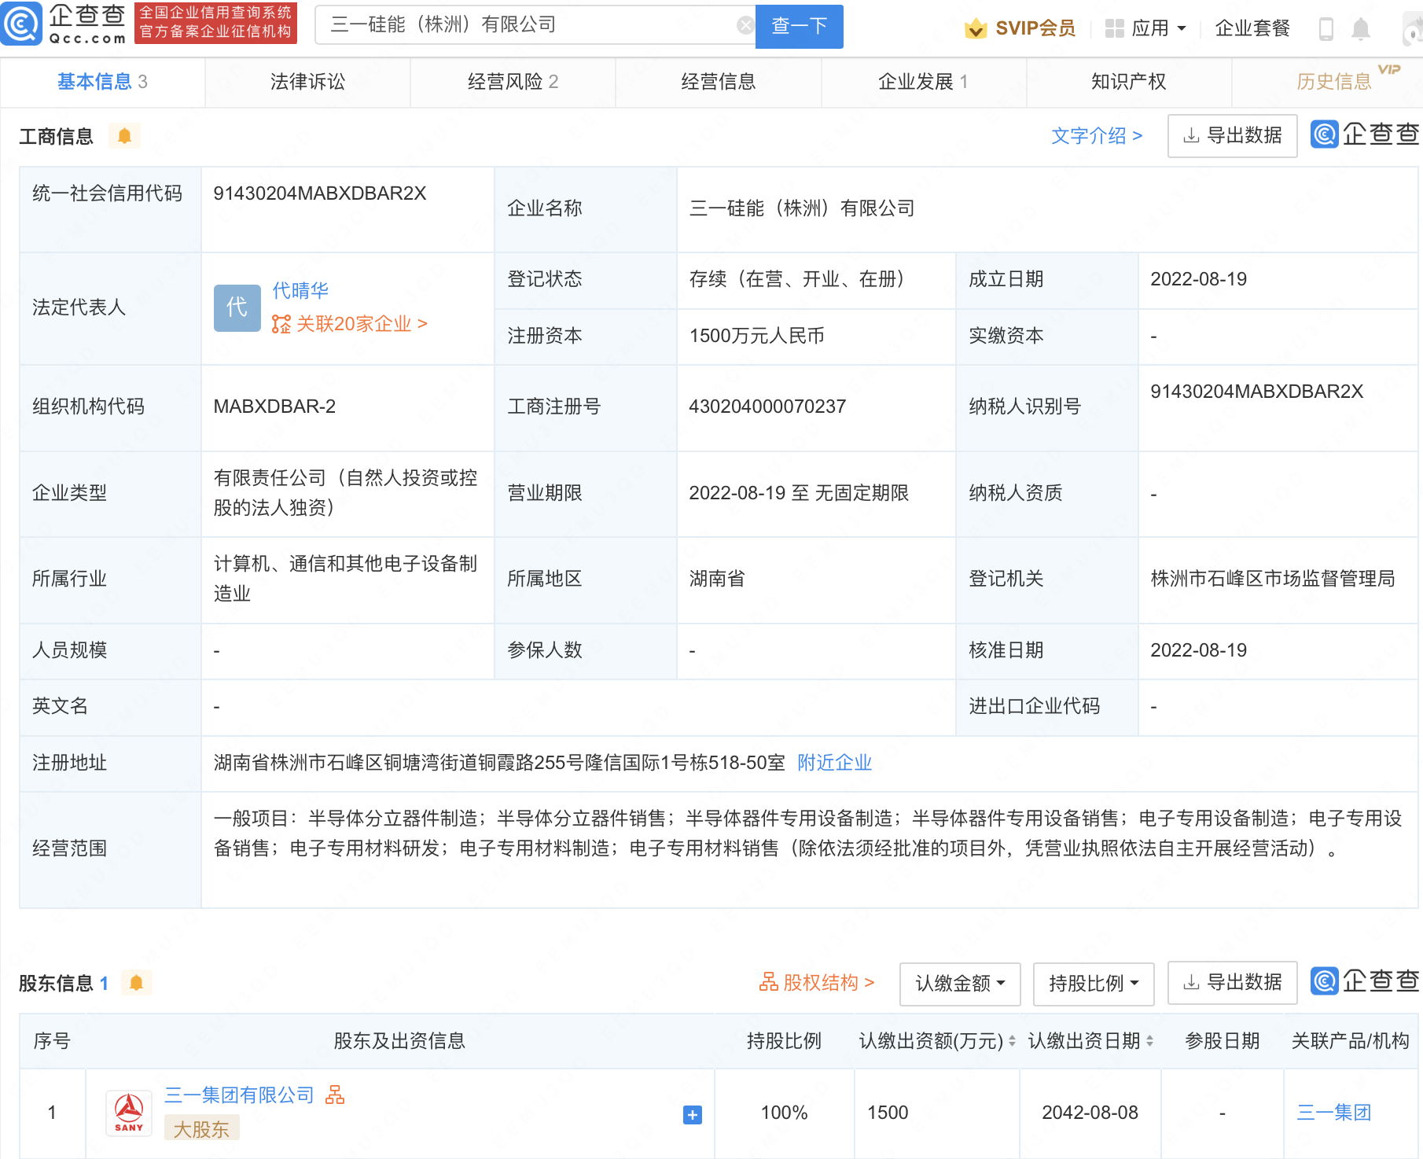This screenshot has width=1423, height=1159.
Task: Click the SANY logo of 三一集团有限公司
Action: click(129, 1113)
